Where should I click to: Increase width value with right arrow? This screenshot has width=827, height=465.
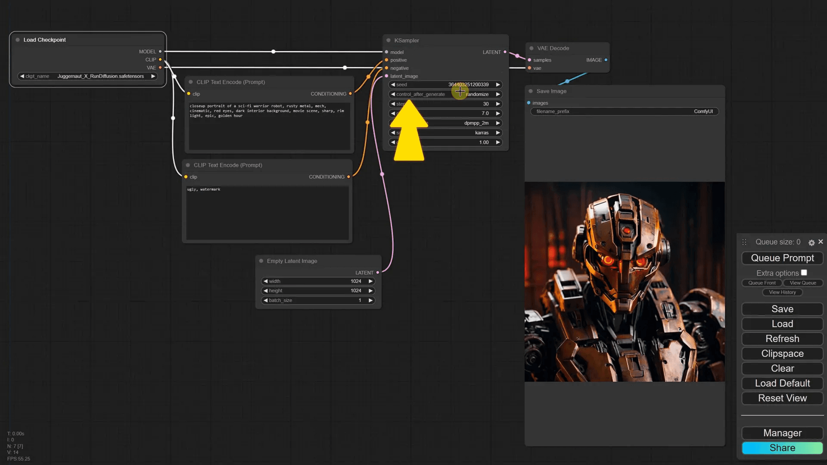pos(370,281)
